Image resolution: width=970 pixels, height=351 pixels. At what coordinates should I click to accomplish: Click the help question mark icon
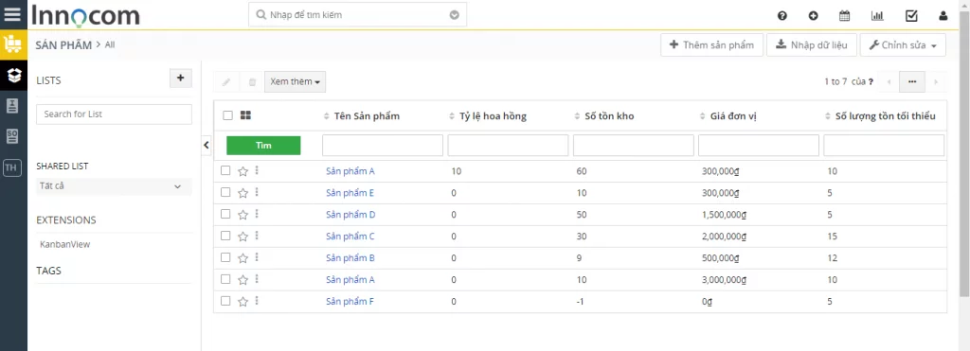coord(781,16)
